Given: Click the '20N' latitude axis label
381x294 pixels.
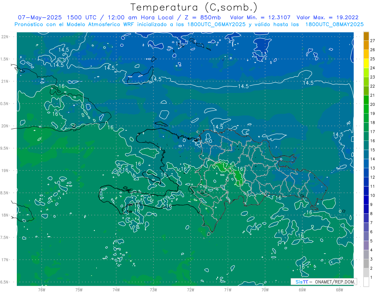Looking at the screenshot, I should coord(5,126).
